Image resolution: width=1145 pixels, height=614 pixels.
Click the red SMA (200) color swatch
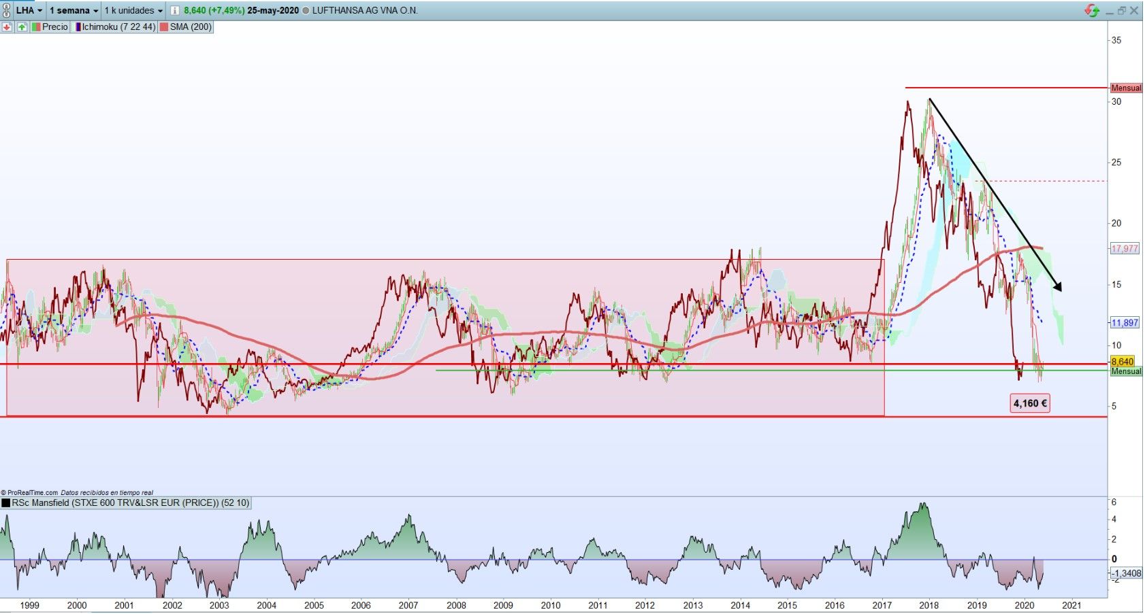tap(163, 27)
